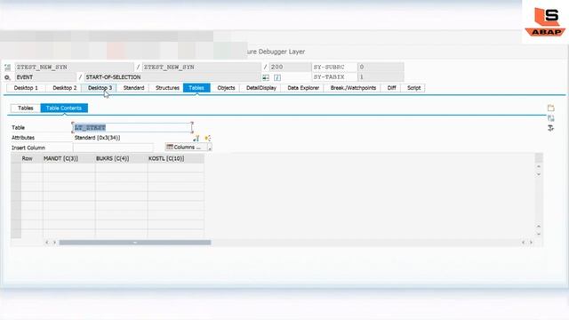
Task: Click the lowest of three right-edge tool icons
Action: tap(551, 128)
